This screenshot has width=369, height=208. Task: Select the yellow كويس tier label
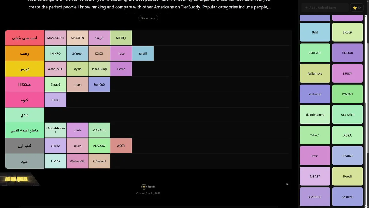point(25,69)
